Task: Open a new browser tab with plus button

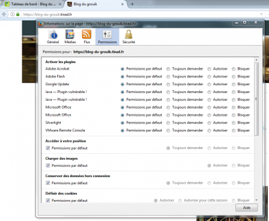Action: (x=132, y=4)
